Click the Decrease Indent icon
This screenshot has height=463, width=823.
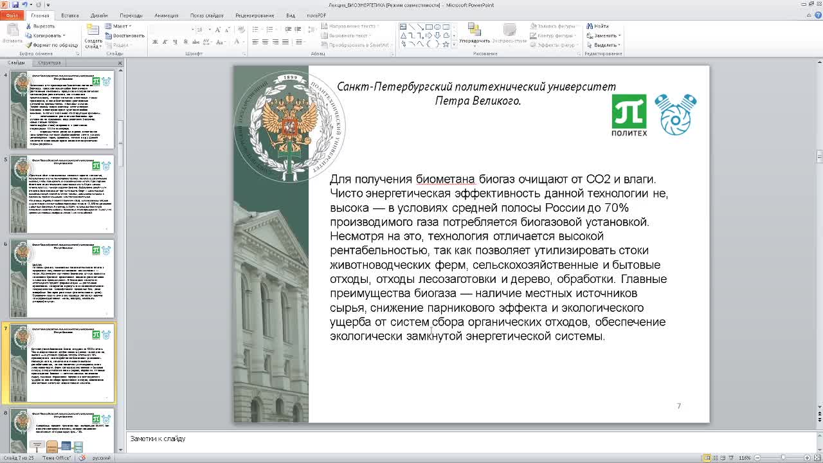pyautogui.click(x=287, y=30)
